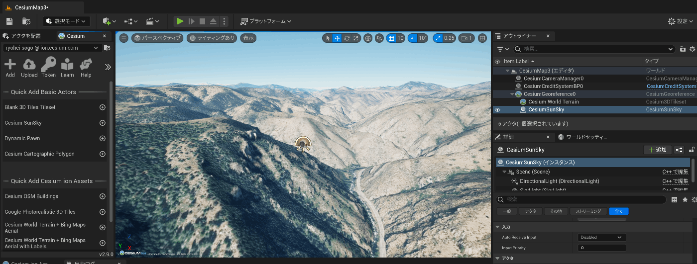697x264 pixels.
Task: Toggle grid snapping icon
Action: click(x=391, y=38)
